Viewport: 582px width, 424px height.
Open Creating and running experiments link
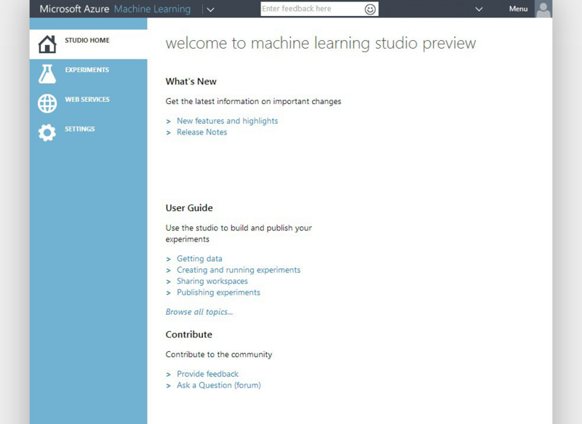click(x=239, y=270)
